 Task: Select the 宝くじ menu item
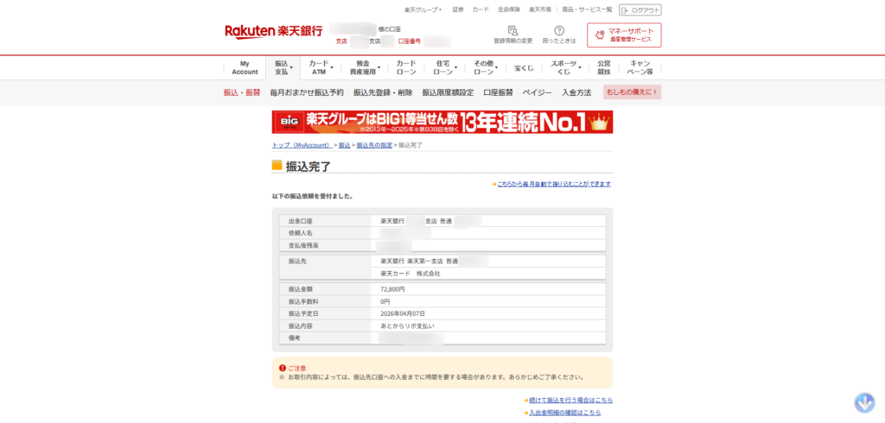[524, 67]
